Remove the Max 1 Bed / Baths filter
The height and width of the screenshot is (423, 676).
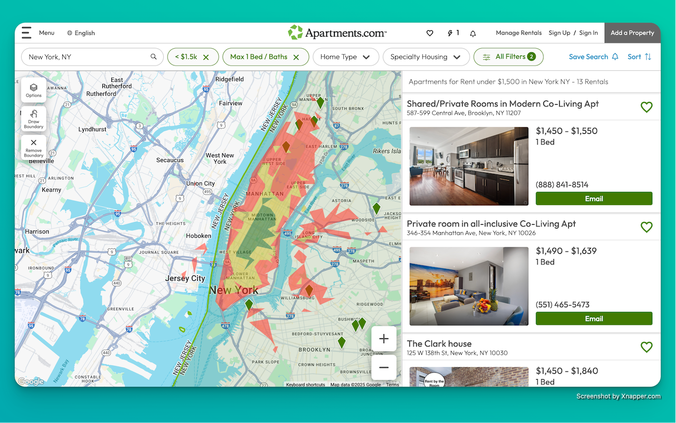[296, 57]
